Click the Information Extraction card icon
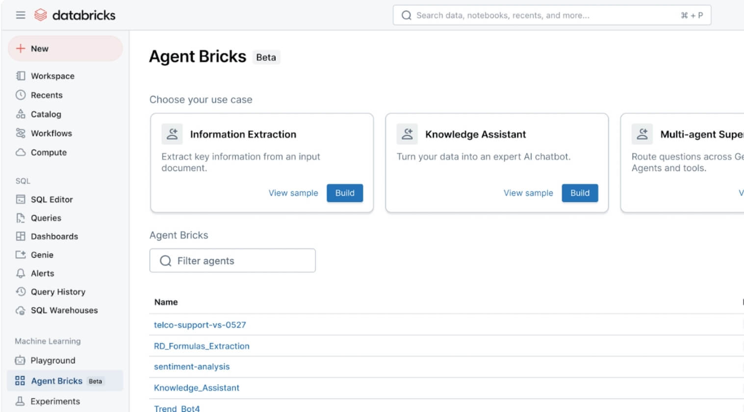 (172, 134)
